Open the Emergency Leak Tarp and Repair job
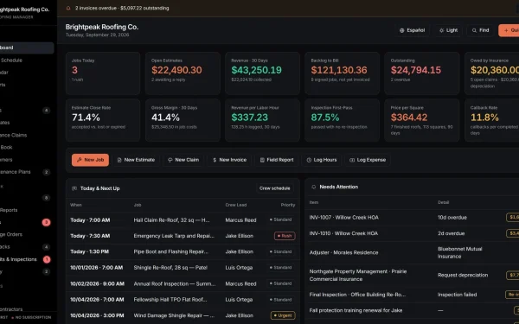519x324 pixels. (183, 236)
